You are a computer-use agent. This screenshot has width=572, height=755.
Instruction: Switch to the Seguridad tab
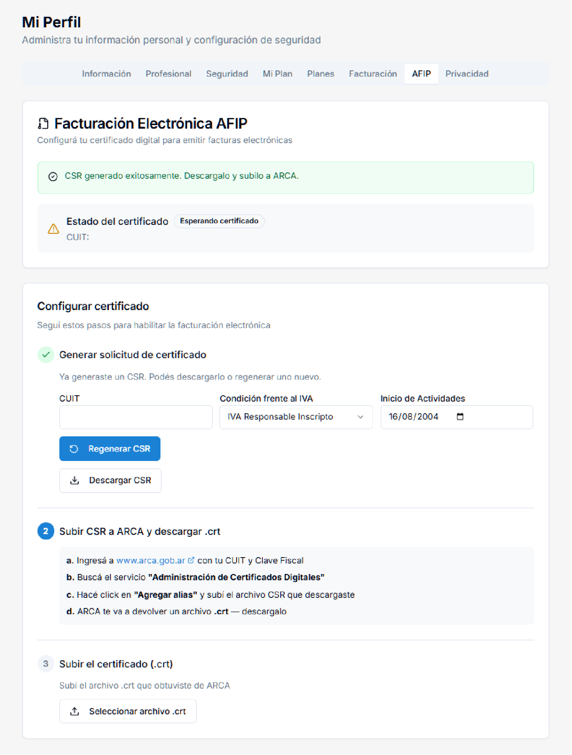pyautogui.click(x=227, y=74)
